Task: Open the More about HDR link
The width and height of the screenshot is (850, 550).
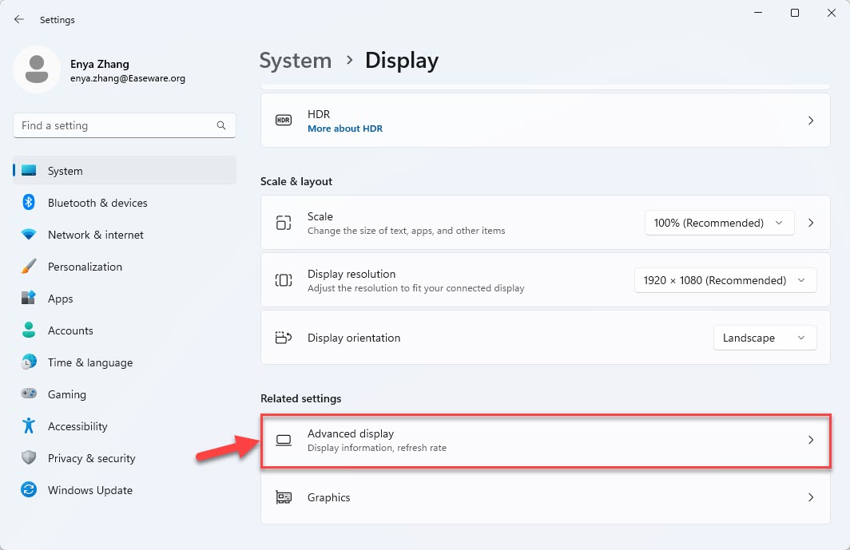Action: coord(345,129)
